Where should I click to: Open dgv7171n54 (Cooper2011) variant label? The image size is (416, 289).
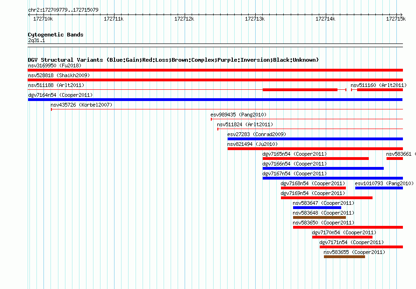(x=351, y=242)
